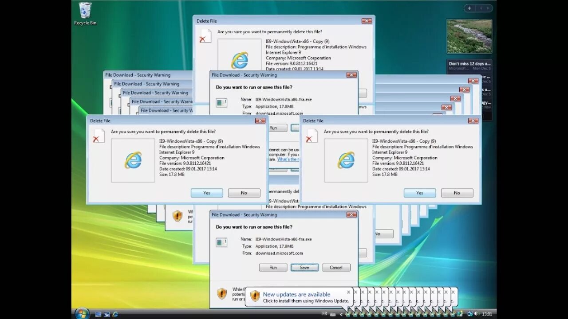The height and width of the screenshot is (319, 568).
Task: Click "download.microsoft.com" in bottom download dialog
Action: [x=279, y=253]
